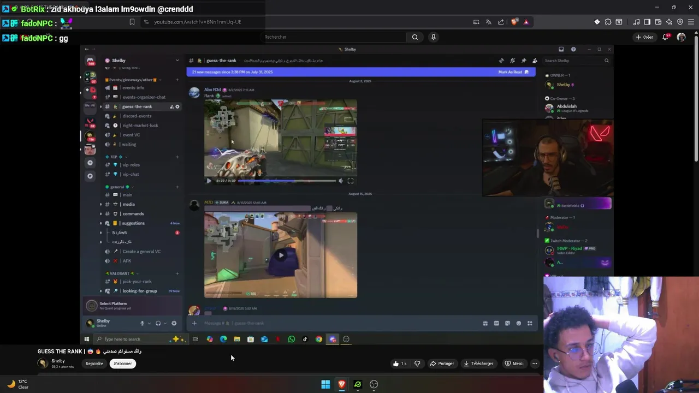Image resolution: width=699 pixels, height=393 pixels.
Task: Open Shelby server dropdown menu
Action: click(x=177, y=61)
